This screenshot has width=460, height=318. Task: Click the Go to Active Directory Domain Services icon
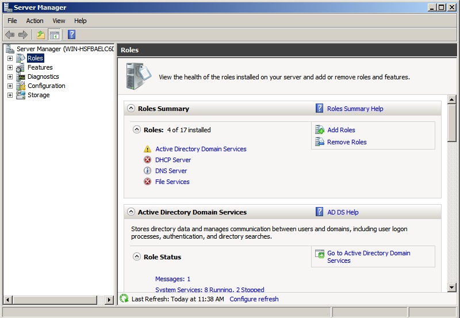[320, 254]
